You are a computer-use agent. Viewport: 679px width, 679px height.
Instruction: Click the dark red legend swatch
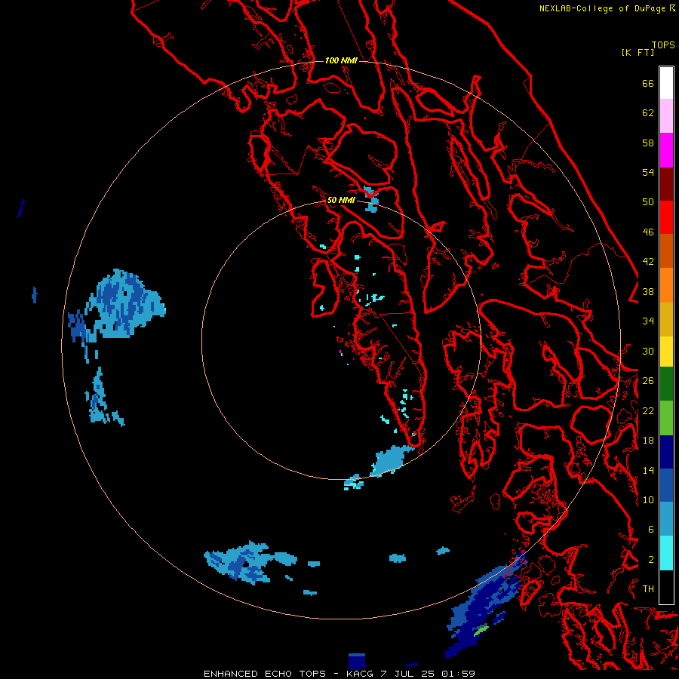coord(666,183)
